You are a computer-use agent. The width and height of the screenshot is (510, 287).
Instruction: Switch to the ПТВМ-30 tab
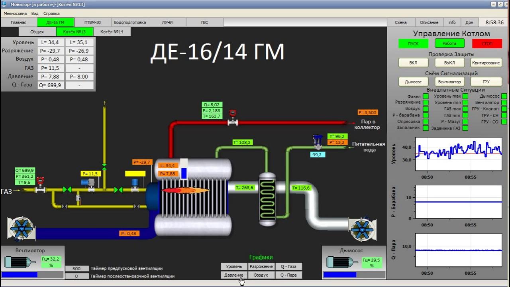click(x=92, y=22)
